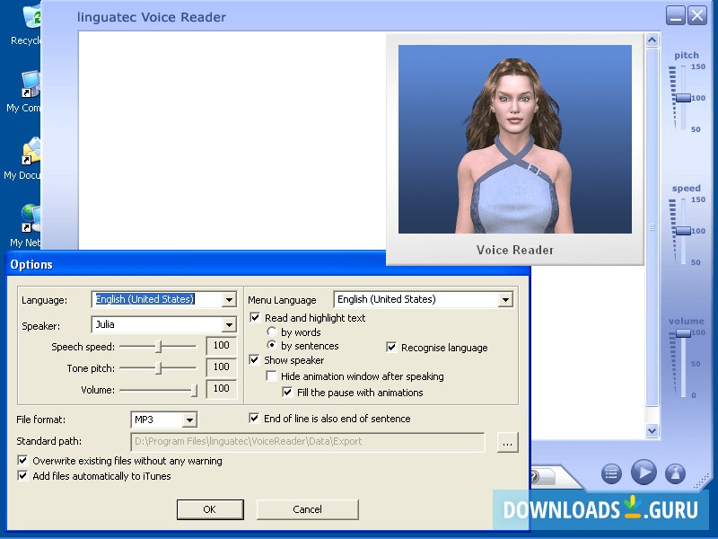718x539 pixels.
Task: Expand the Menu Language dropdown
Action: (x=504, y=299)
